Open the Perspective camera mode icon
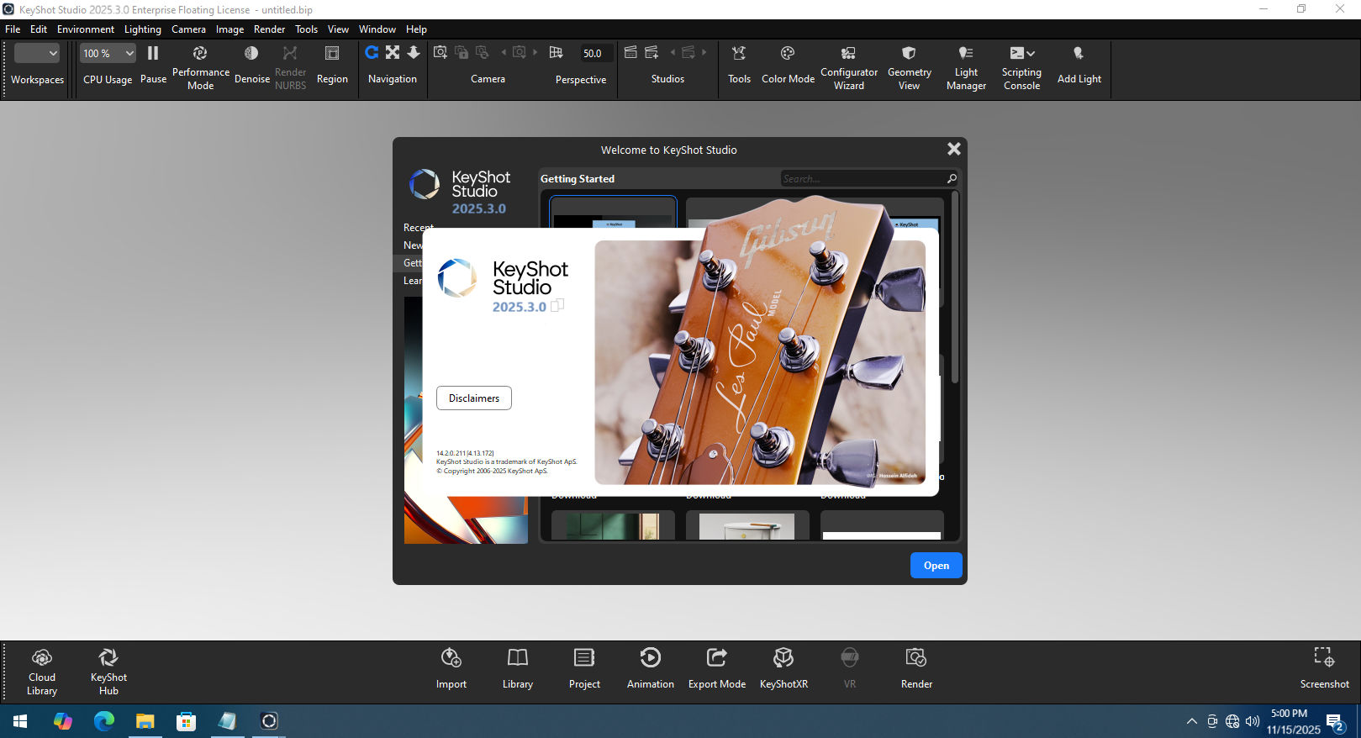Viewport: 1361px width, 738px height. 556,52
